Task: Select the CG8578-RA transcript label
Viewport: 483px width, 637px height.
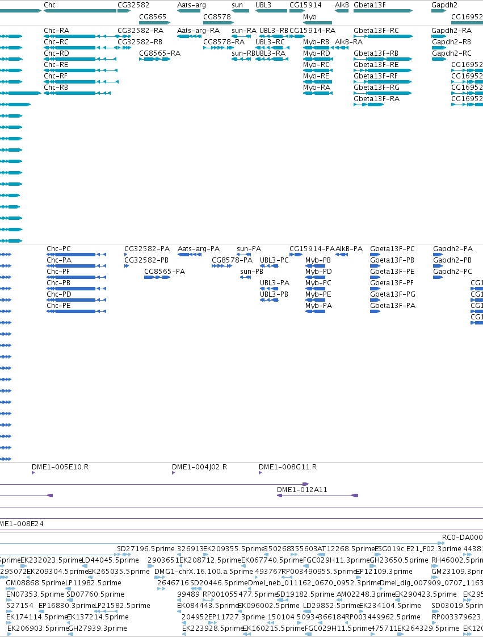Action: tap(224, 42)
